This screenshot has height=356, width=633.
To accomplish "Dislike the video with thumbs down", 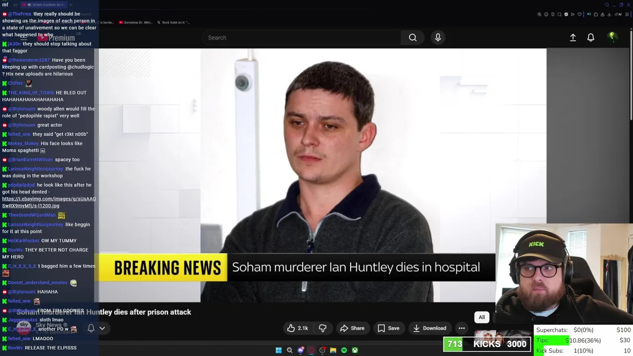I will tap(322, 328).
